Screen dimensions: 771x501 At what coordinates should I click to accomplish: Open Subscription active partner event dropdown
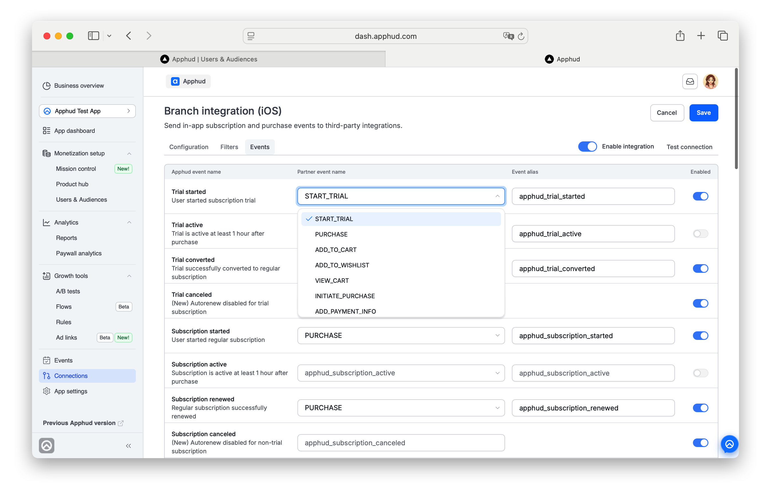[x=401, y=372]
